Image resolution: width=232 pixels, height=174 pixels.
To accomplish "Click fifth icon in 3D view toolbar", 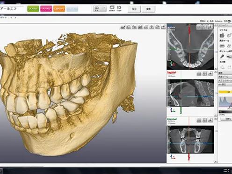I will point(146,27).
